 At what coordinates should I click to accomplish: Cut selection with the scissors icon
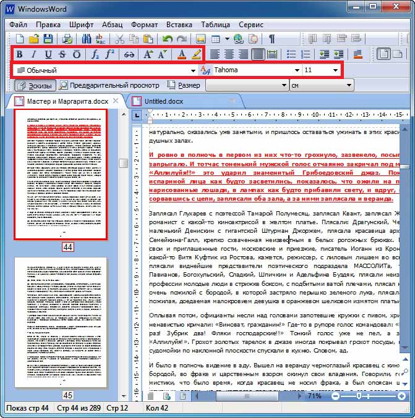[119, 39]
